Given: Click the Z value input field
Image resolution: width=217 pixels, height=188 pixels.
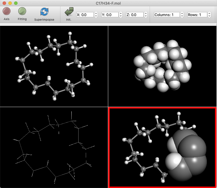Looking at the screenshot, I should (x=135, y=15).
